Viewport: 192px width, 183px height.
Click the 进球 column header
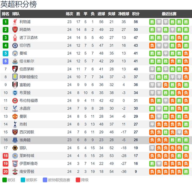[101, 14]
